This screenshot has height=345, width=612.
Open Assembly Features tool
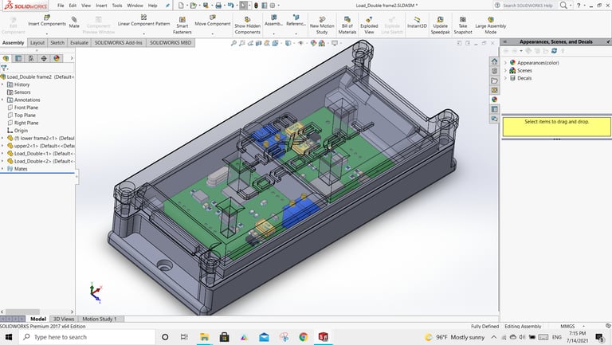click(273, 21)
